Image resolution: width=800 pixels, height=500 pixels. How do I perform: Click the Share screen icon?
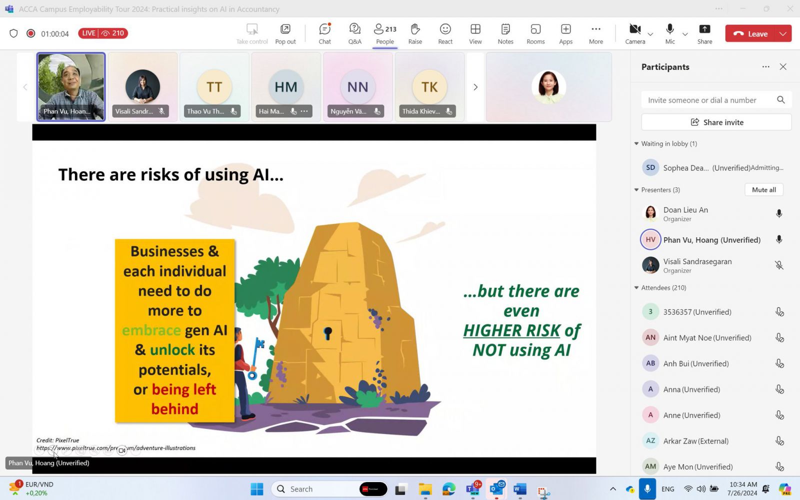[x=704, y=33]
